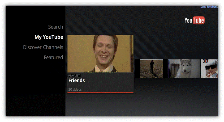Open the Friends playlist thumbnail
This screenshot has width=224, height=122.
[x=100, y=54]
